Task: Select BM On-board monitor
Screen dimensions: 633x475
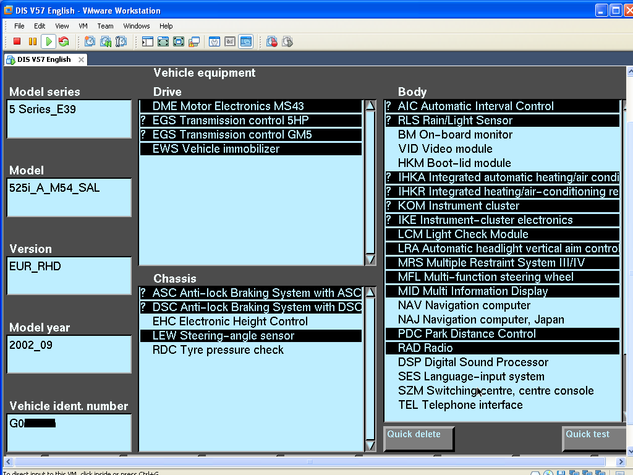Action: pyautogui.click(x=502, y=134)
